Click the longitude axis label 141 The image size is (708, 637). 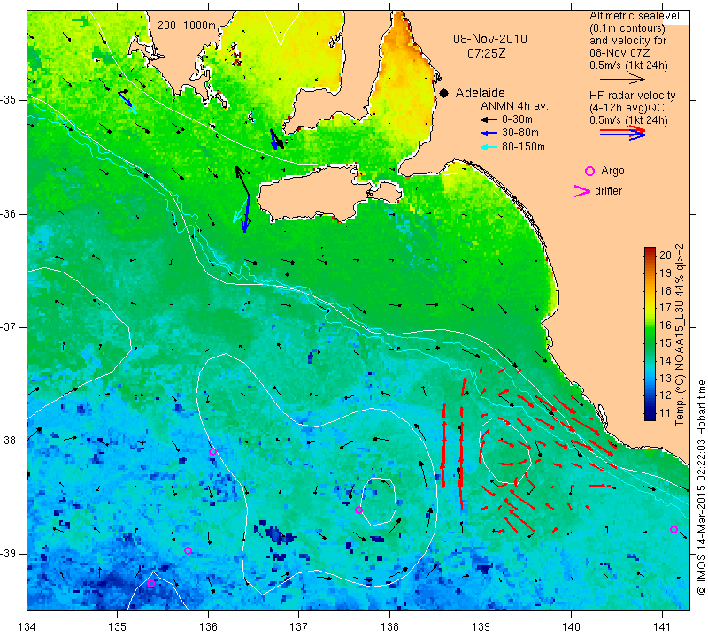pos(662,627)
